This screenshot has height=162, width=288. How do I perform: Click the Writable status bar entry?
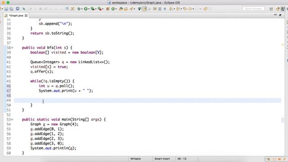tap(135, 159)
